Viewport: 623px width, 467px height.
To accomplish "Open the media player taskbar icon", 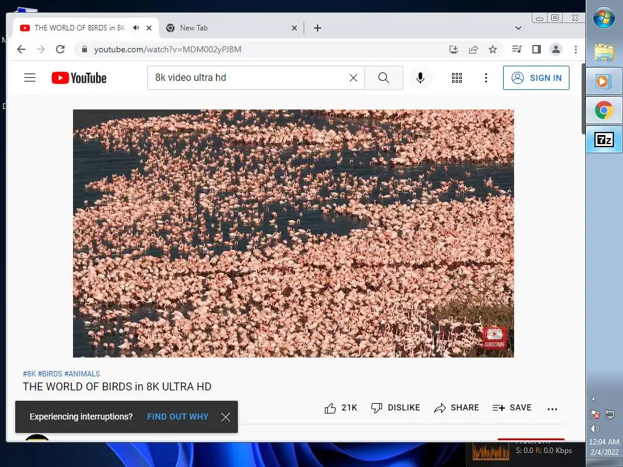I will coord(604,81).
